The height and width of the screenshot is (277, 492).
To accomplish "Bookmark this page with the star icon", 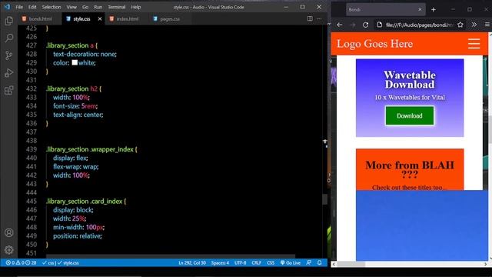I will [x=460, y=25].
